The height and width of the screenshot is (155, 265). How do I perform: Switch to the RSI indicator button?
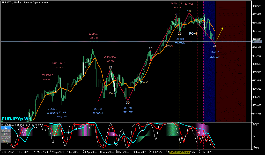6,134
